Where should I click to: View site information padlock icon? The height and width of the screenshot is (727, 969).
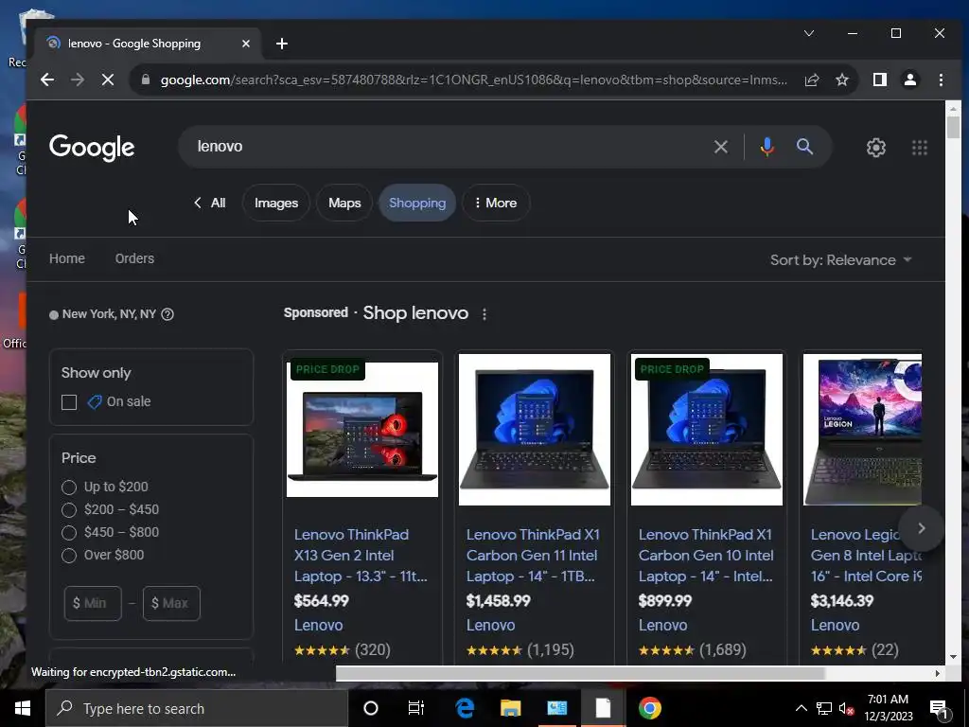(146, 80)
